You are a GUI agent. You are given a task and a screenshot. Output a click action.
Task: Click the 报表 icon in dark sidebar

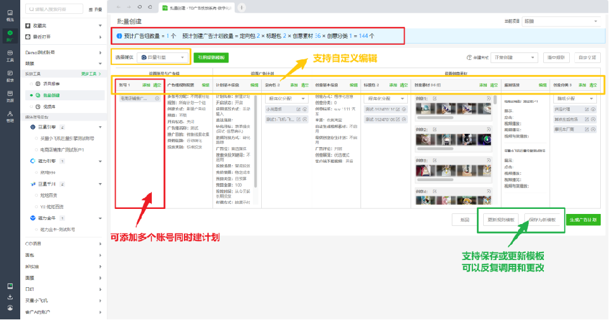click(x=10, y=76)
